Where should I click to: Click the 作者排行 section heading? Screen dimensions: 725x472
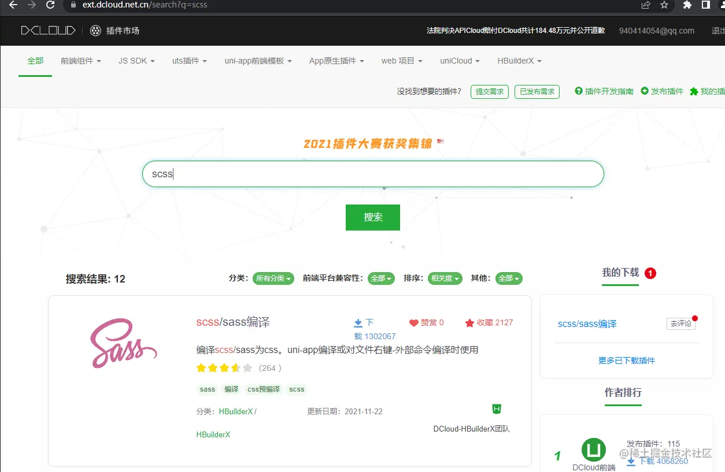click(623, 393)
